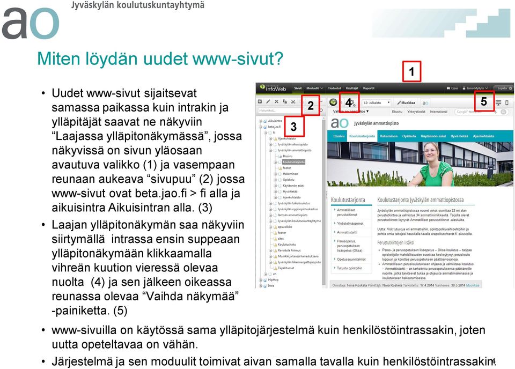Image resolution: width=515 pixels, height=369 pixels.
Task: Click the hero photo of the woman
Action: pos(420,164)
